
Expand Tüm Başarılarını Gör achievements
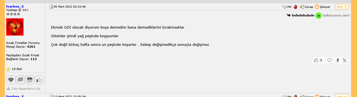[x=24, y=88]
